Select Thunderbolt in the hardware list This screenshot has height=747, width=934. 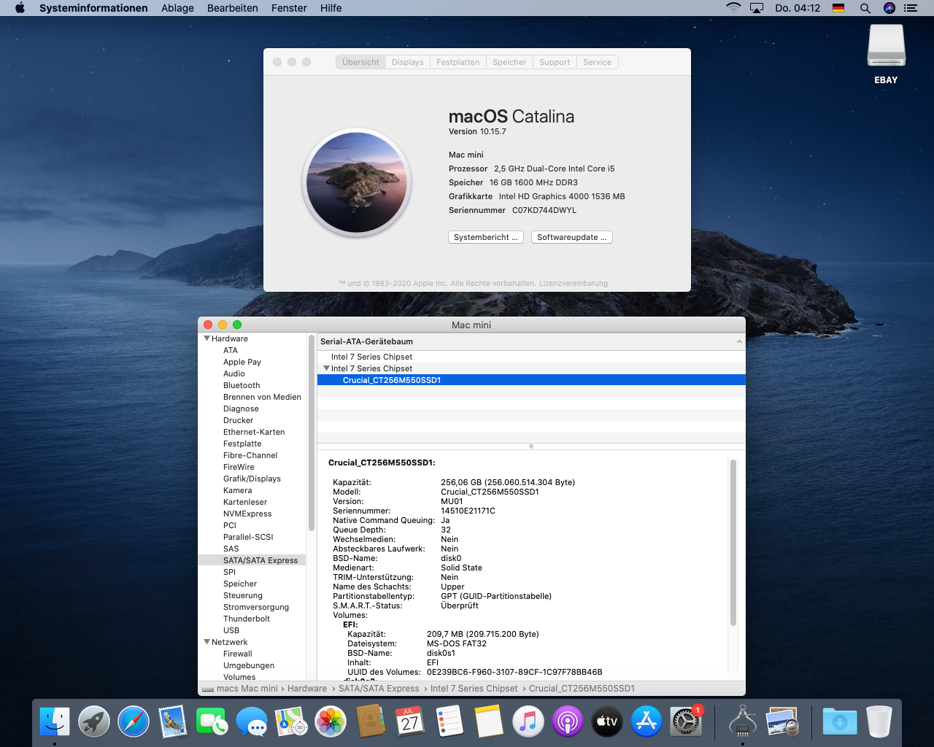pyautogui.click(x=246, y=619)
